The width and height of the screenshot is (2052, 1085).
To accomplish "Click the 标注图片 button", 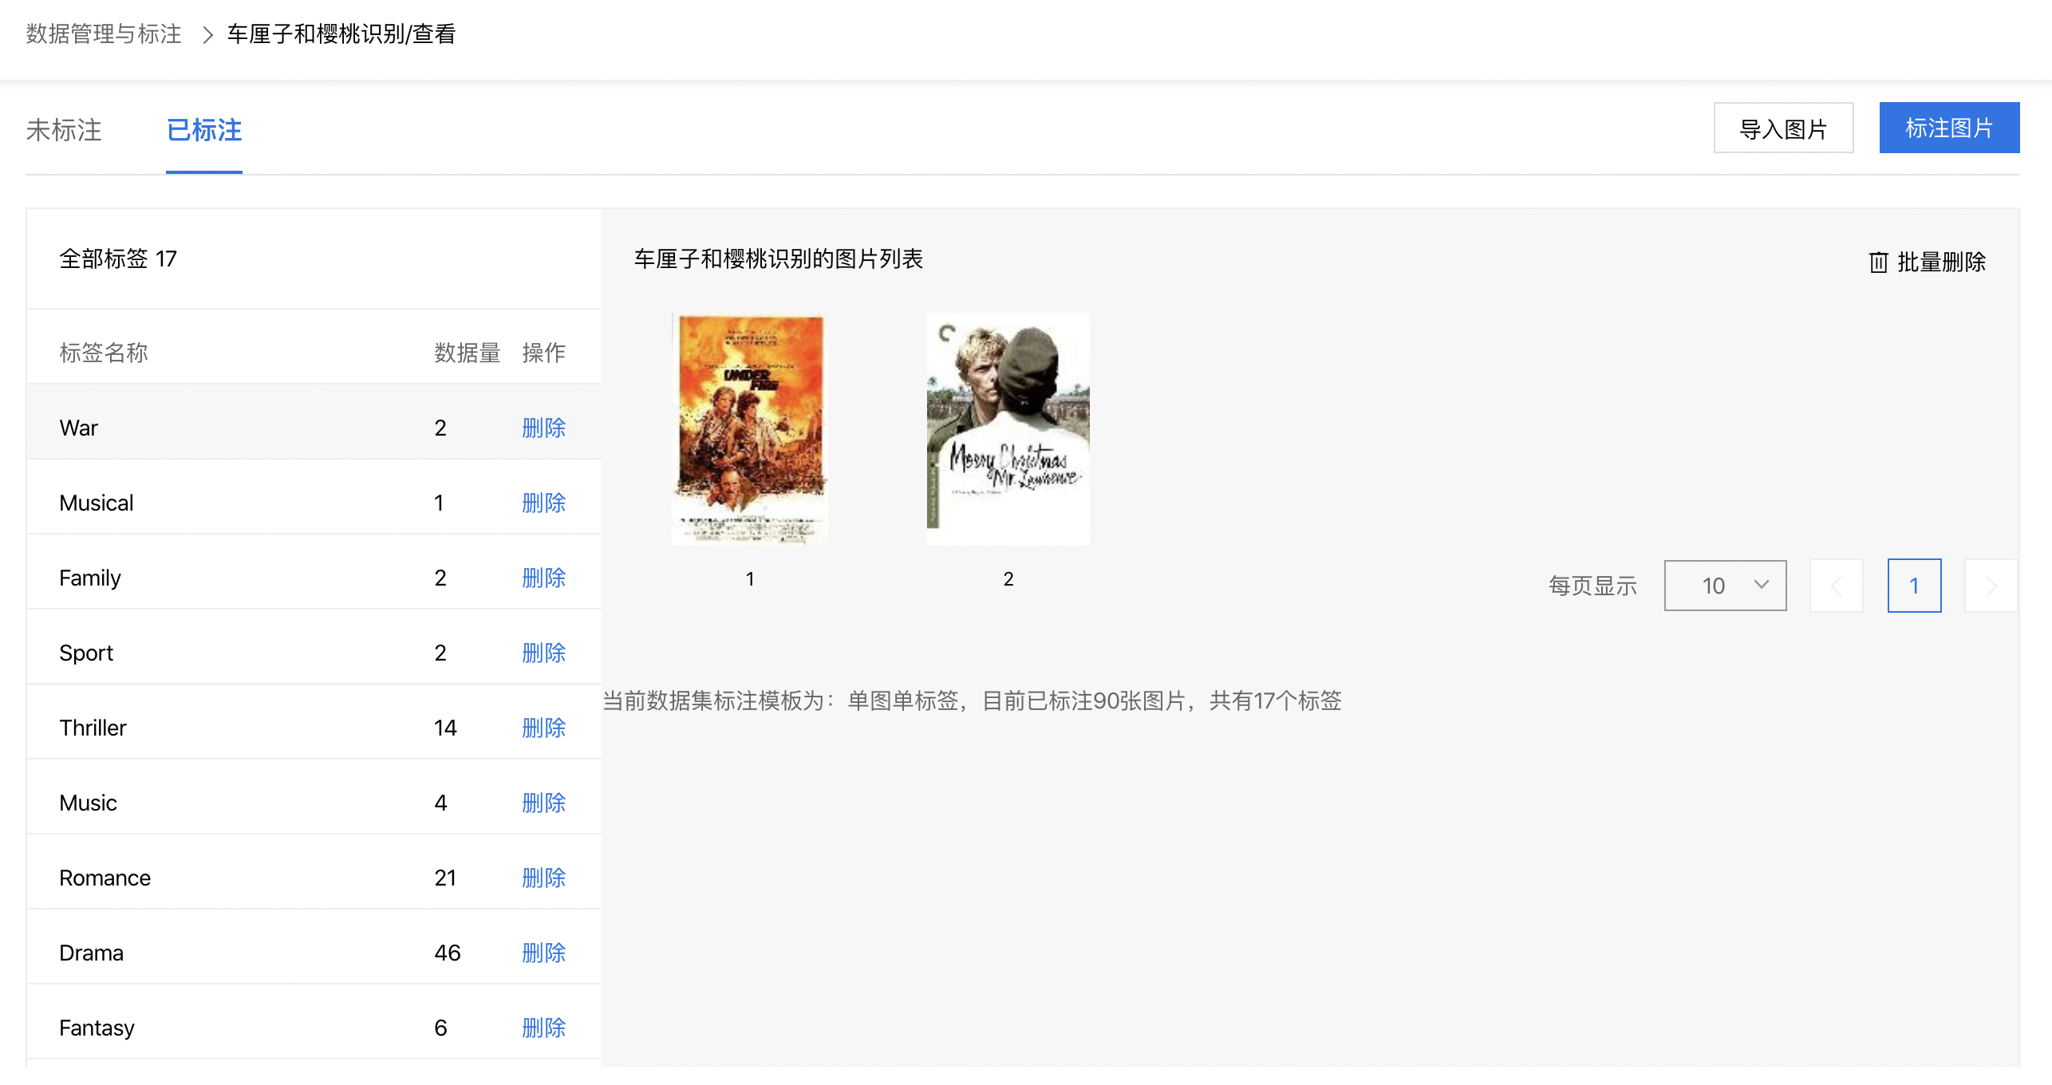I will (1949, 128).
